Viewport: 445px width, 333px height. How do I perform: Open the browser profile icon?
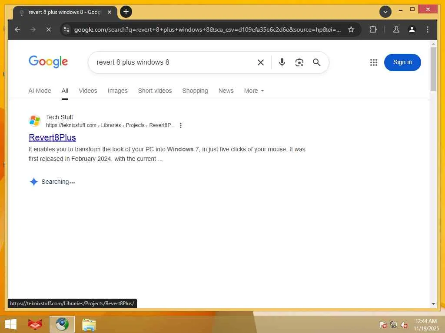click(412, 29)
